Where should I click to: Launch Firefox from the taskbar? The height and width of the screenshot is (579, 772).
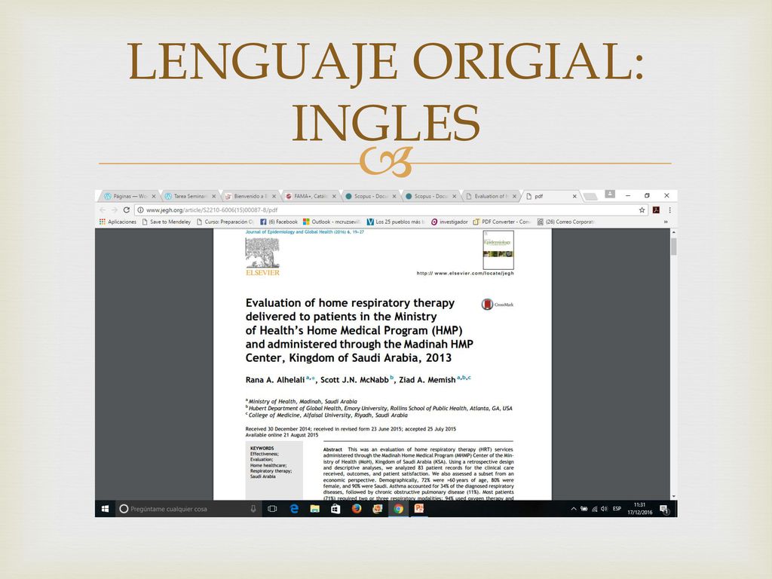[x=357, y=509]
